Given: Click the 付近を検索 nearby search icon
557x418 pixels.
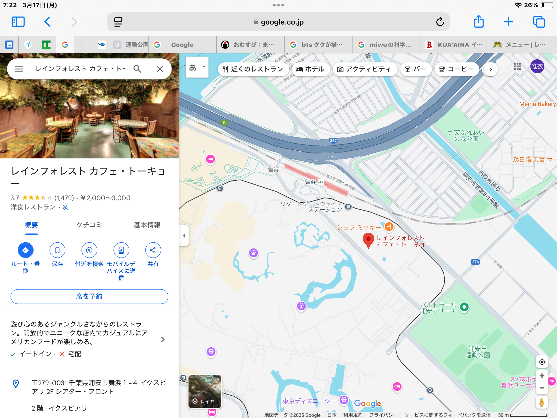Looking at the screenshot, I should point(89,250).
